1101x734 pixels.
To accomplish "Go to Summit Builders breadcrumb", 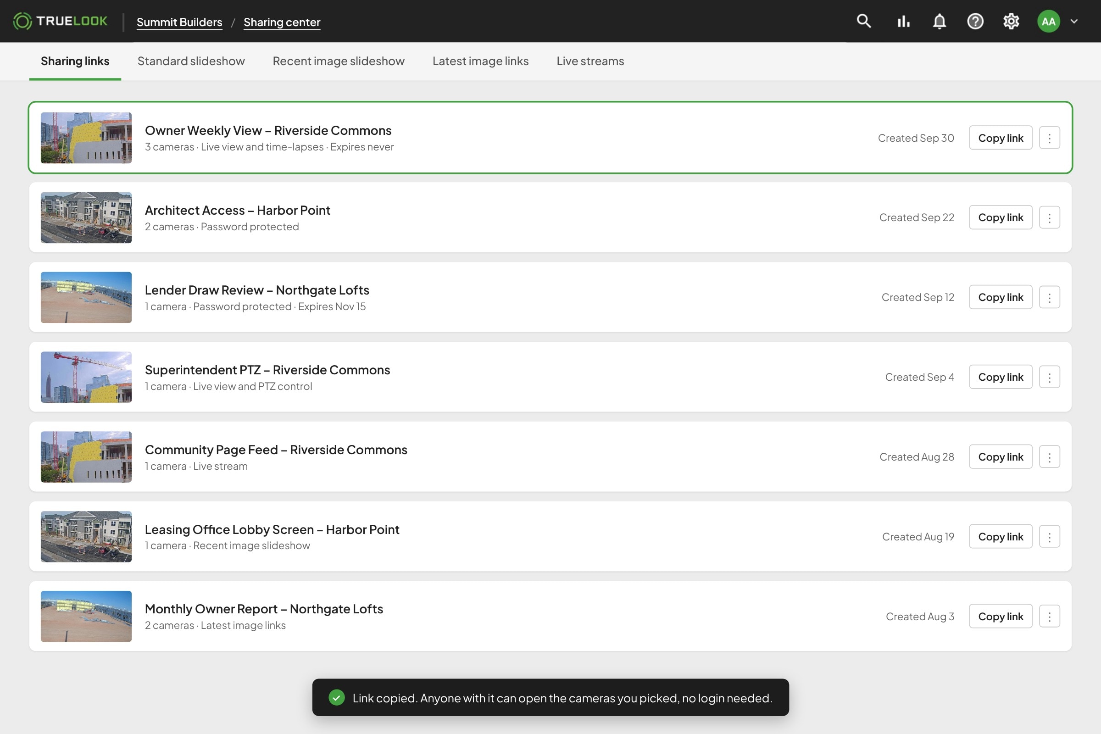I will (179, 22).
